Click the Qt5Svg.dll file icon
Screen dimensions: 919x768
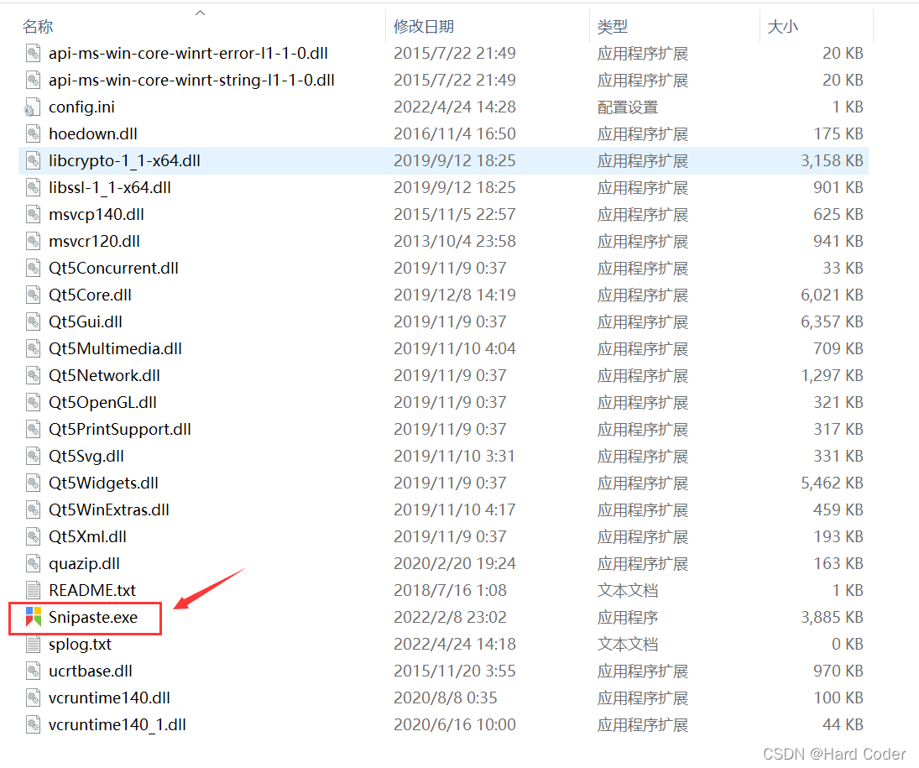pos(34,457)
